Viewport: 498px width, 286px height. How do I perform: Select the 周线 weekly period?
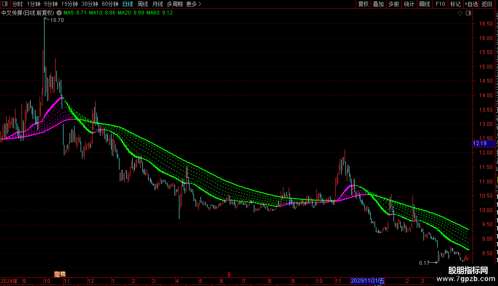pyautogui.click(x=143, y=4)
